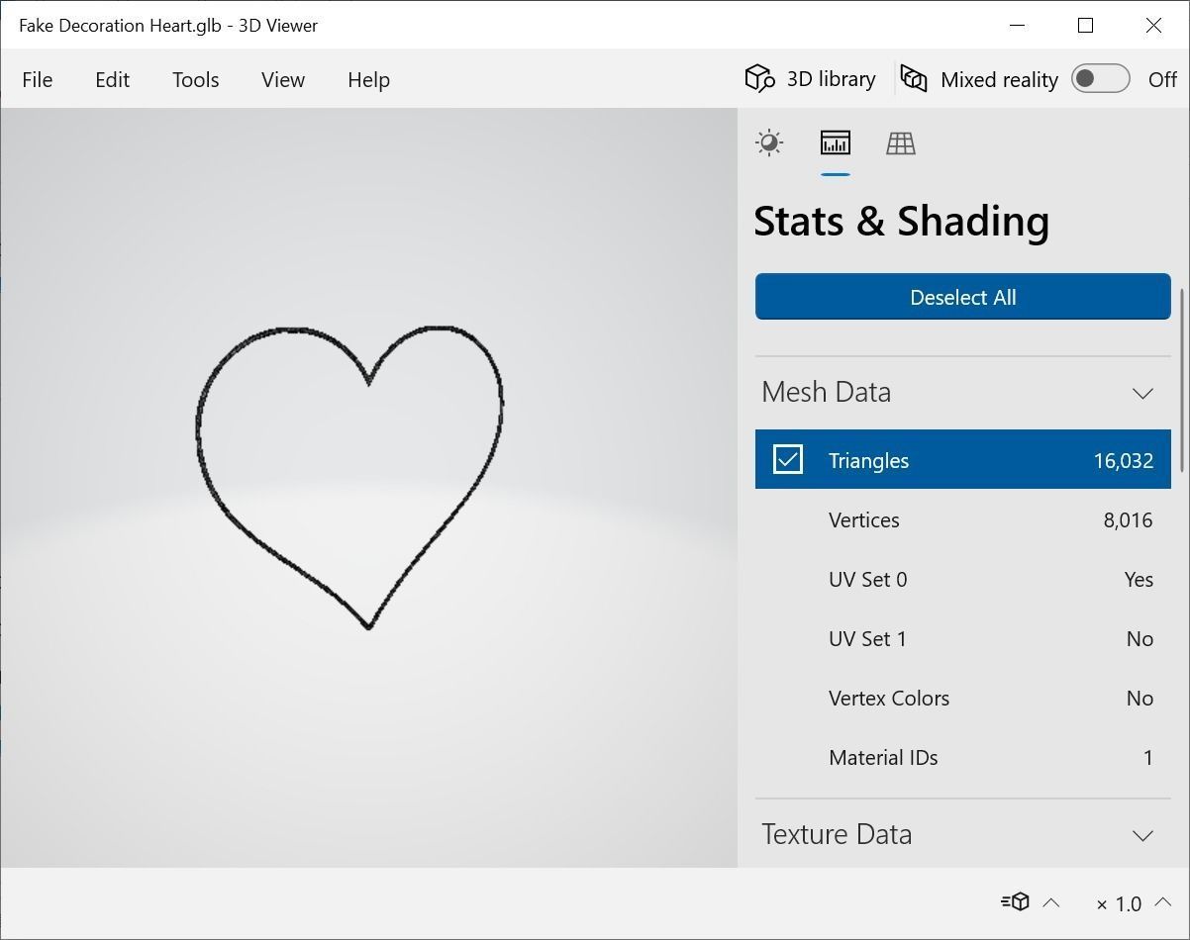Open the 3D library
Image resolution: width=1190 pixels, height=940 pixels.
[810, 79]
